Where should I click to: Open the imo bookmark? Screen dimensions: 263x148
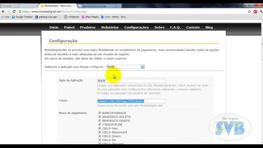5,17
